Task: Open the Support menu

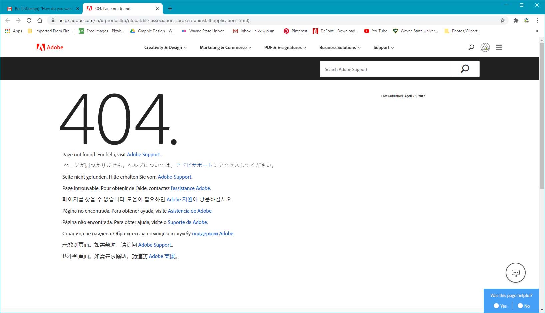Action: (383, 47)
